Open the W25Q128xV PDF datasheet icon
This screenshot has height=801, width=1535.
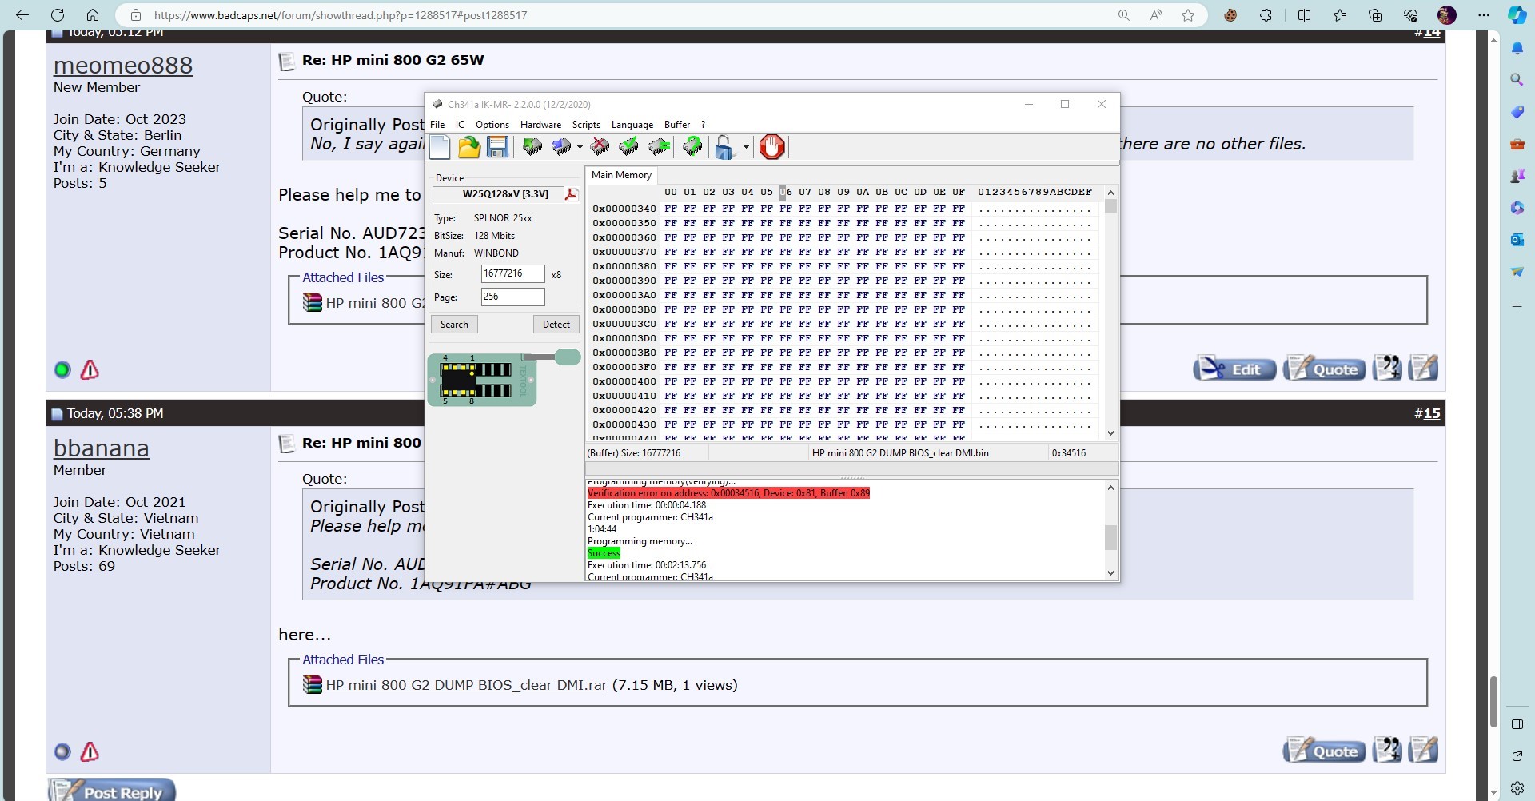click(571, 194)
